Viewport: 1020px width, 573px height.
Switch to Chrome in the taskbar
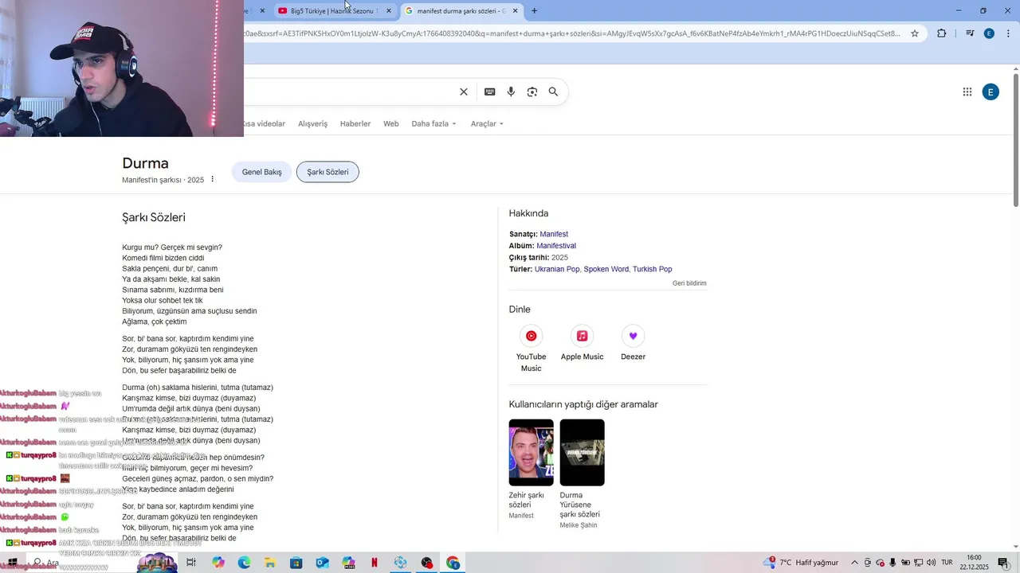click(453, 563)
